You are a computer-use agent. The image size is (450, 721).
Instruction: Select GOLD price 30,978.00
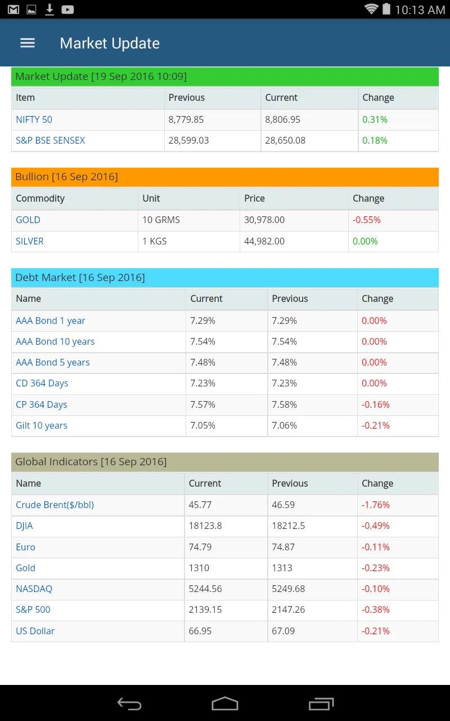click(x=264, y=220)
